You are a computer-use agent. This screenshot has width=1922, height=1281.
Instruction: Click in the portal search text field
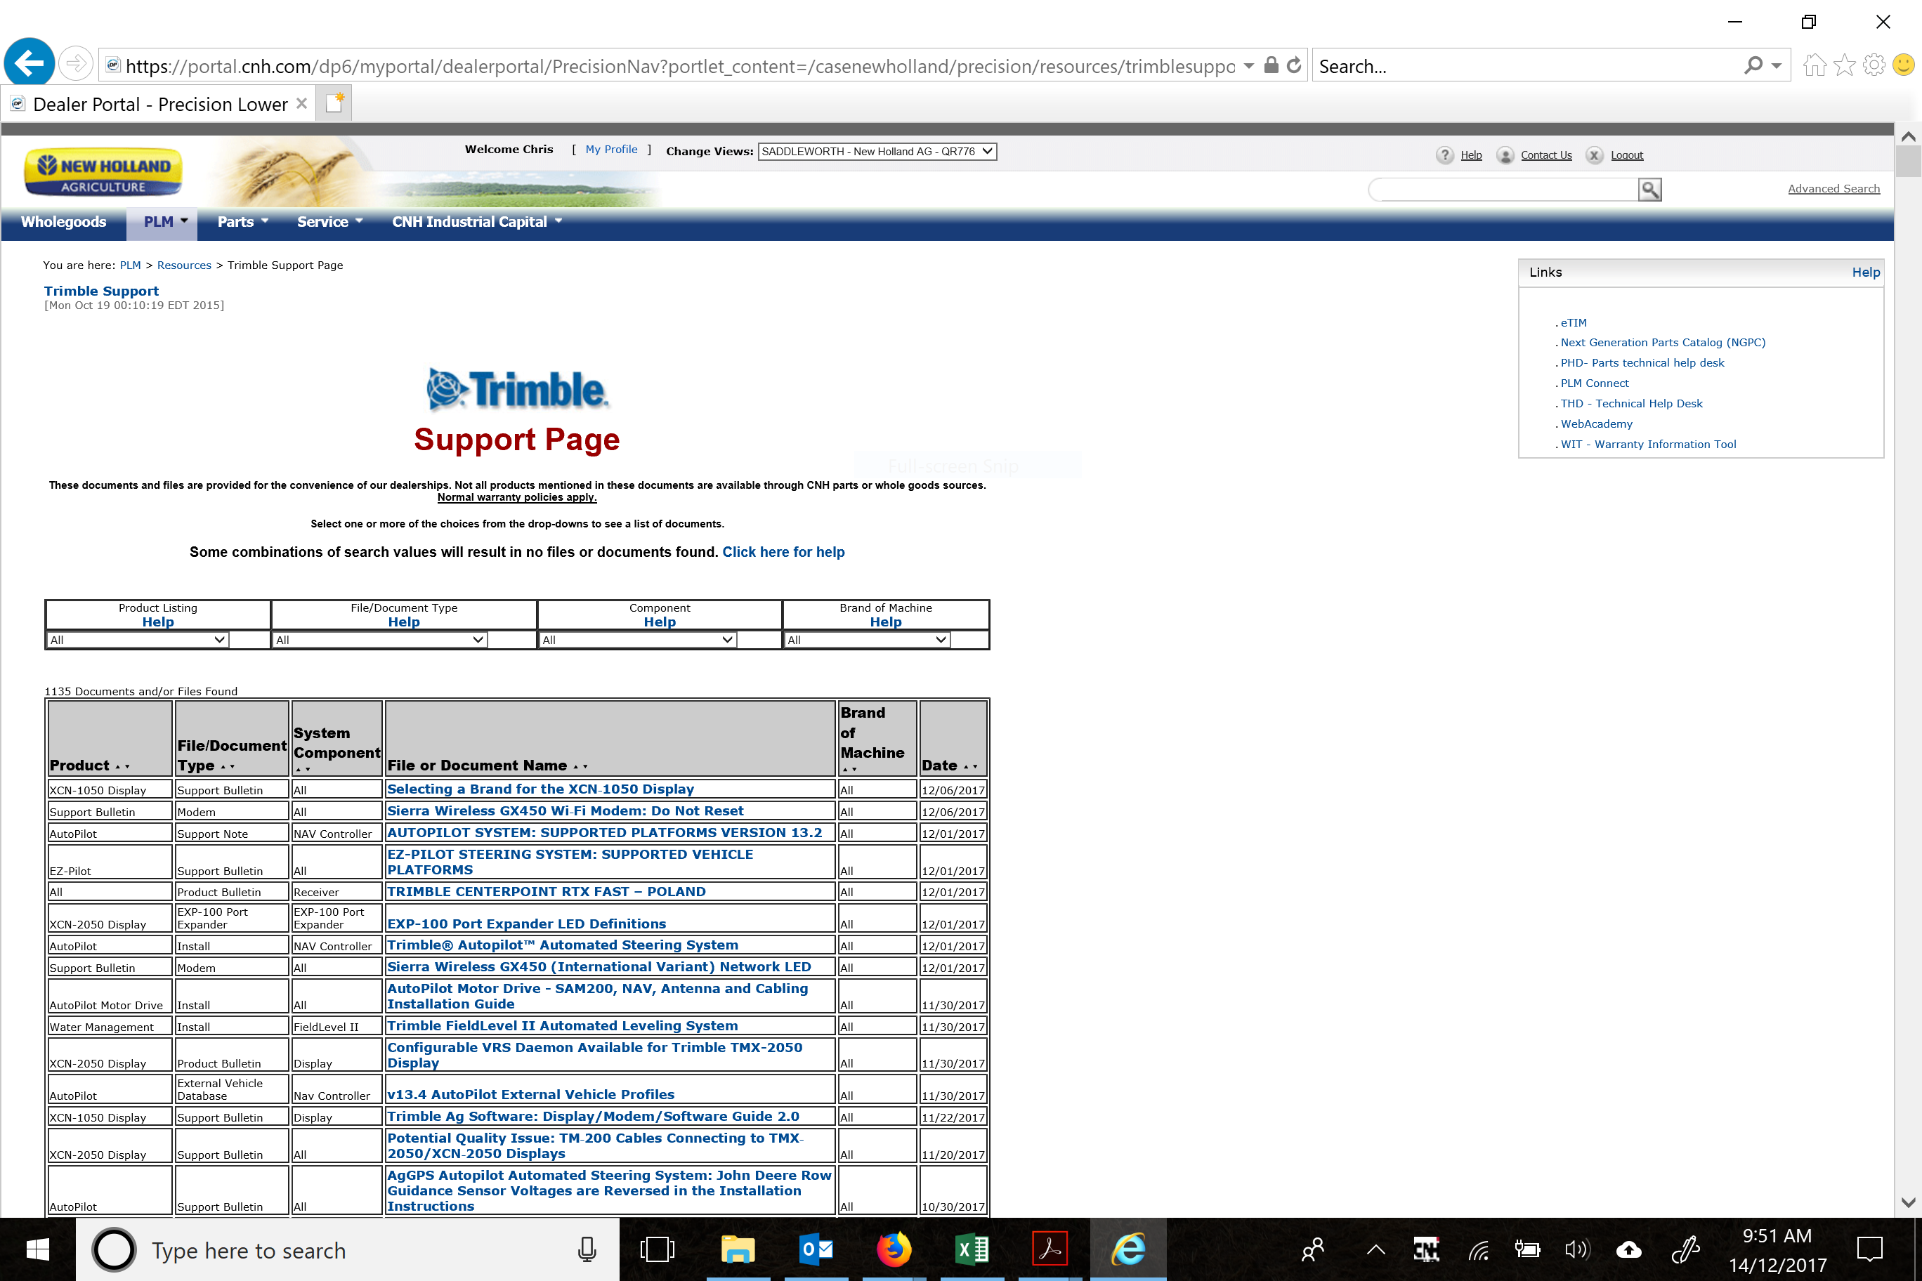coord(1502,190)
